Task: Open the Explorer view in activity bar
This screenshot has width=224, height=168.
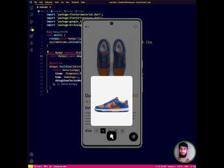Action: pos(31,8)
